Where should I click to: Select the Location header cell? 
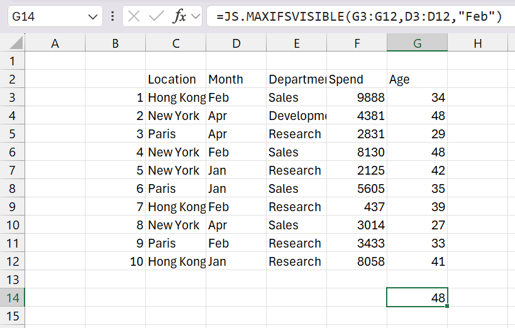[x=175, y=79]
